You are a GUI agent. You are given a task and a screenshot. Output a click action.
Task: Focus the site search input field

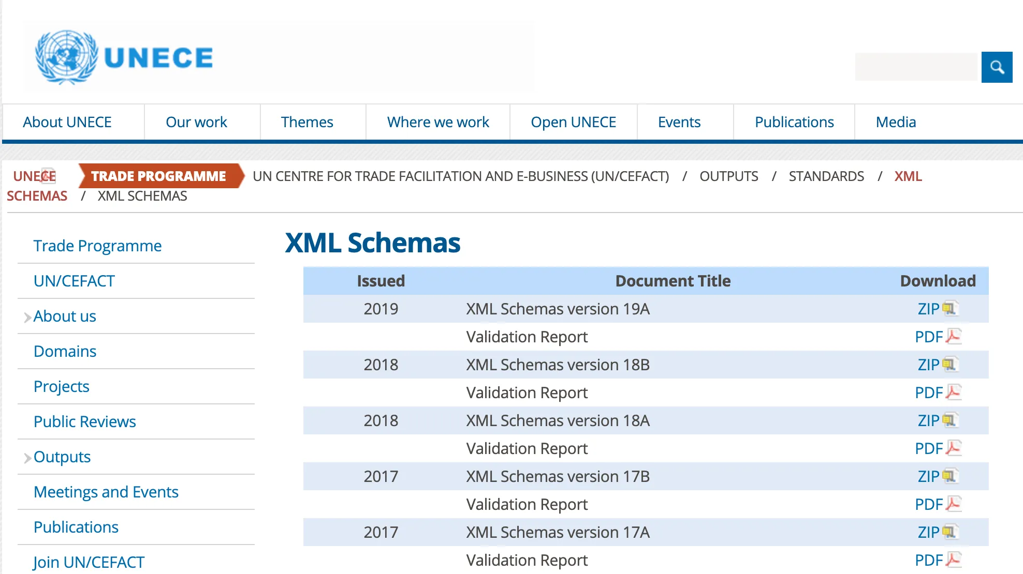click(916, 67)
